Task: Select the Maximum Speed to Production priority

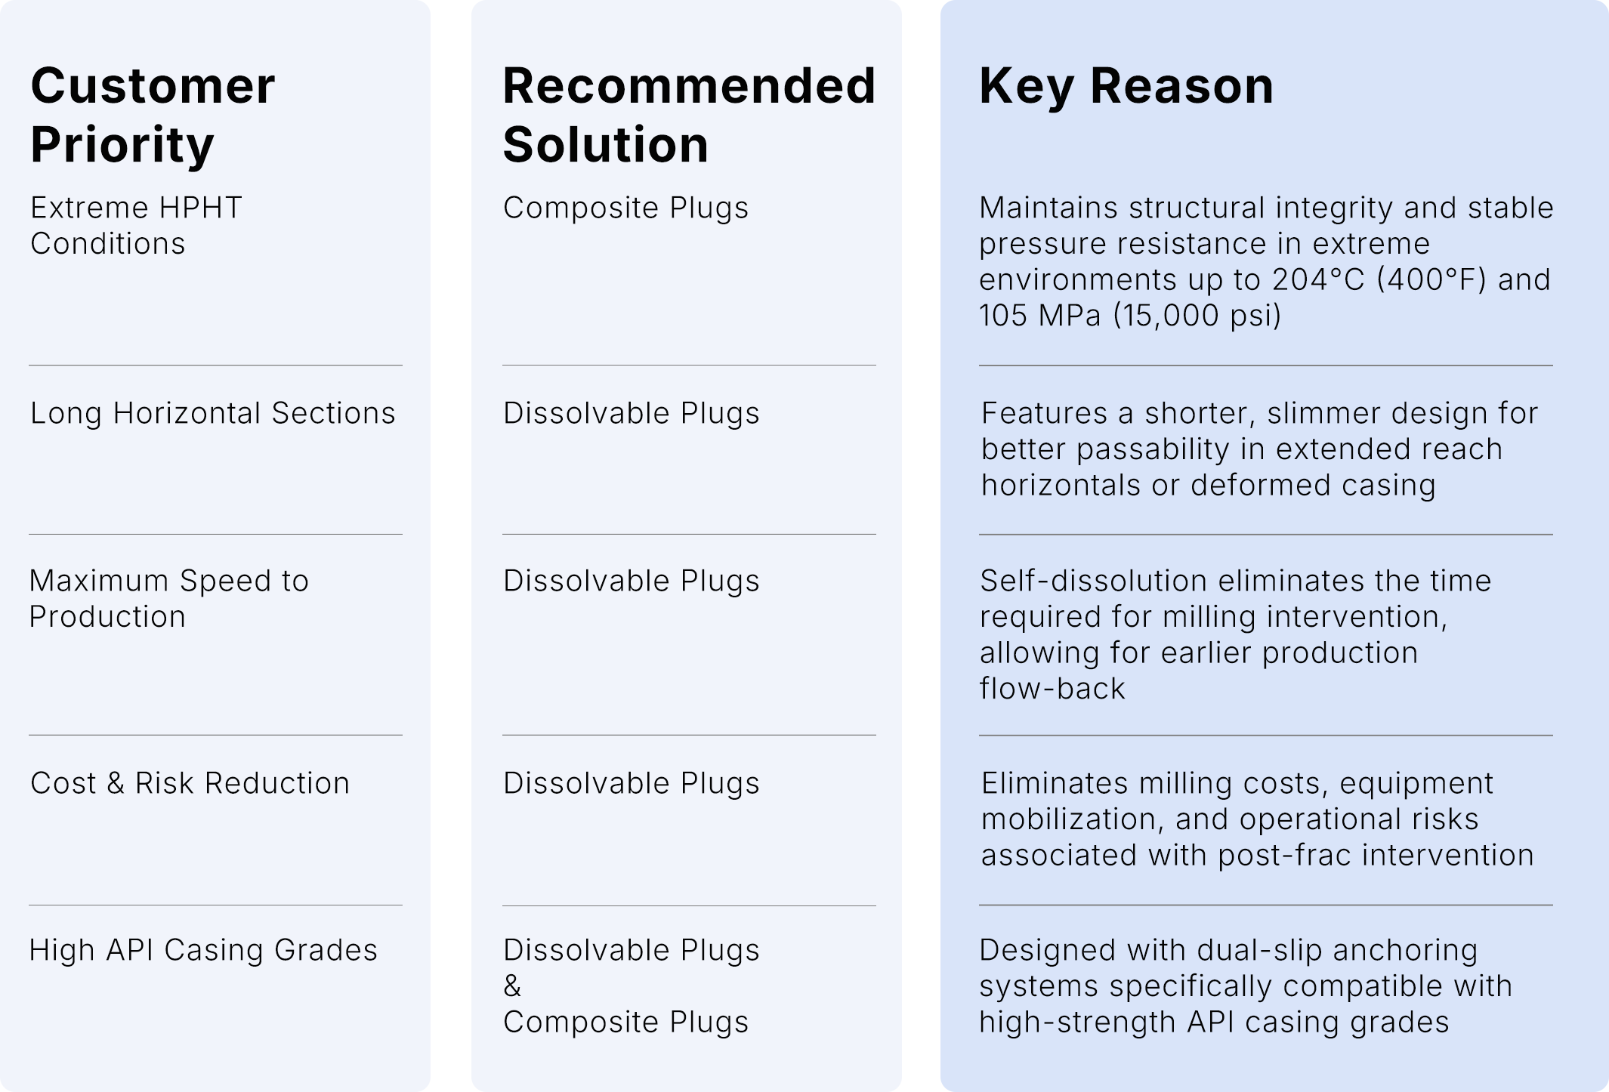Action: pos(168,598)
